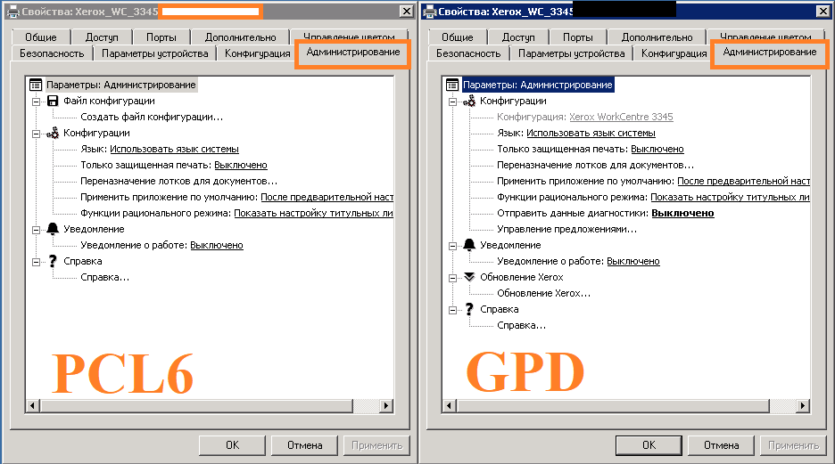Screen dimensions: 835x464
Task: Open Параметры устройства tab in GPD window
Action: pyautogui.click(x=572, y=53)
